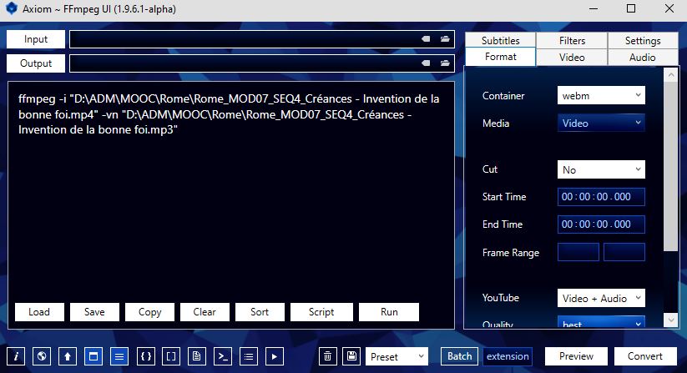Open the Preset dropdown
Viewport: 687px width, 373px height.
(x=397, y=356)
